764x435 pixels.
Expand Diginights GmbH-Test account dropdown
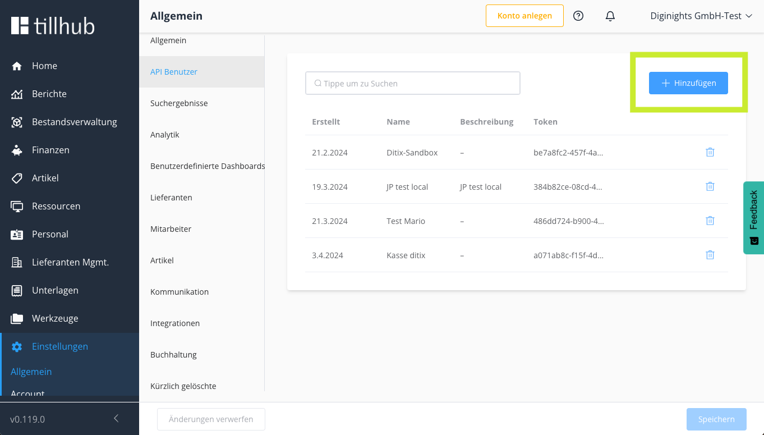(701, 16)
